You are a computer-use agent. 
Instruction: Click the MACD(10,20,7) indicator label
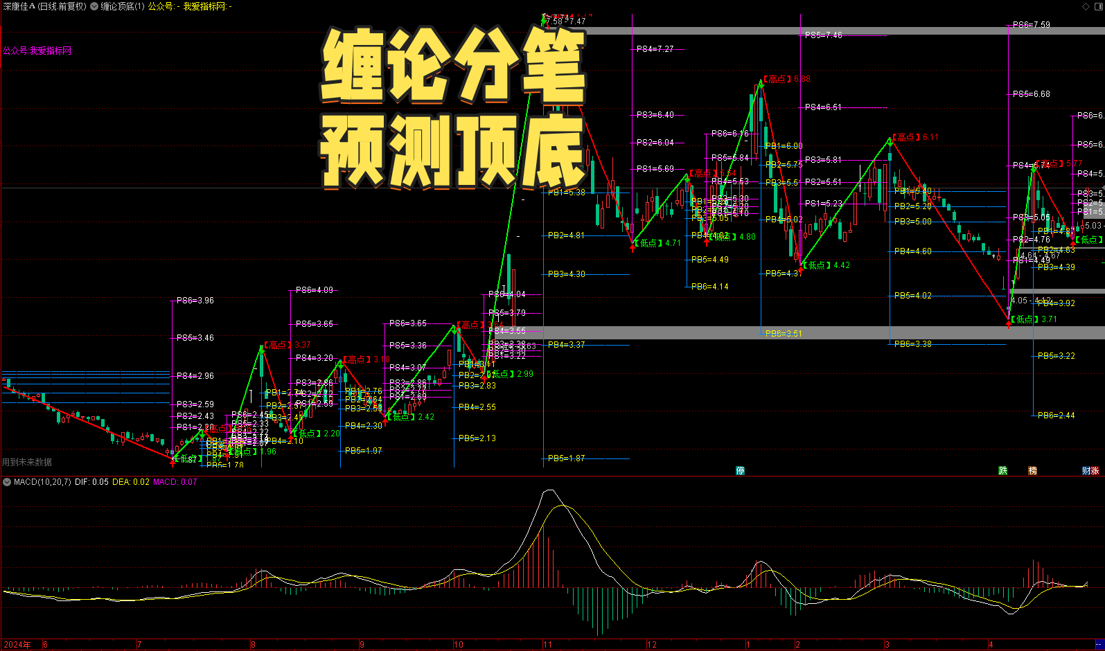click(42, 481)
